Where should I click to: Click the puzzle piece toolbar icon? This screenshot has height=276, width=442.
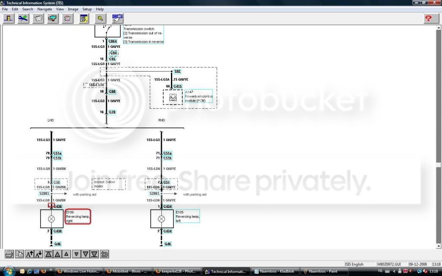(x=68, y=19)
